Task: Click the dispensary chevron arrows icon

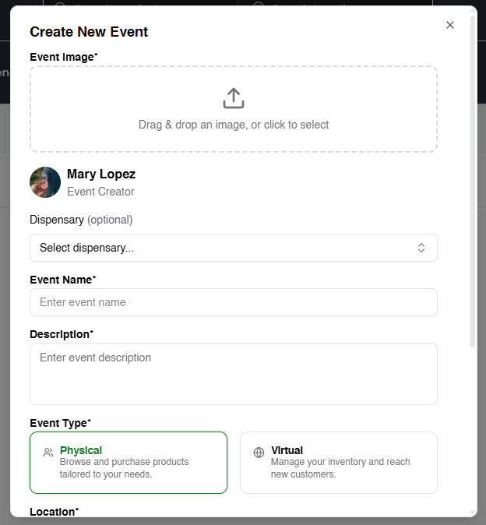Action: click(x=421, y=248)
